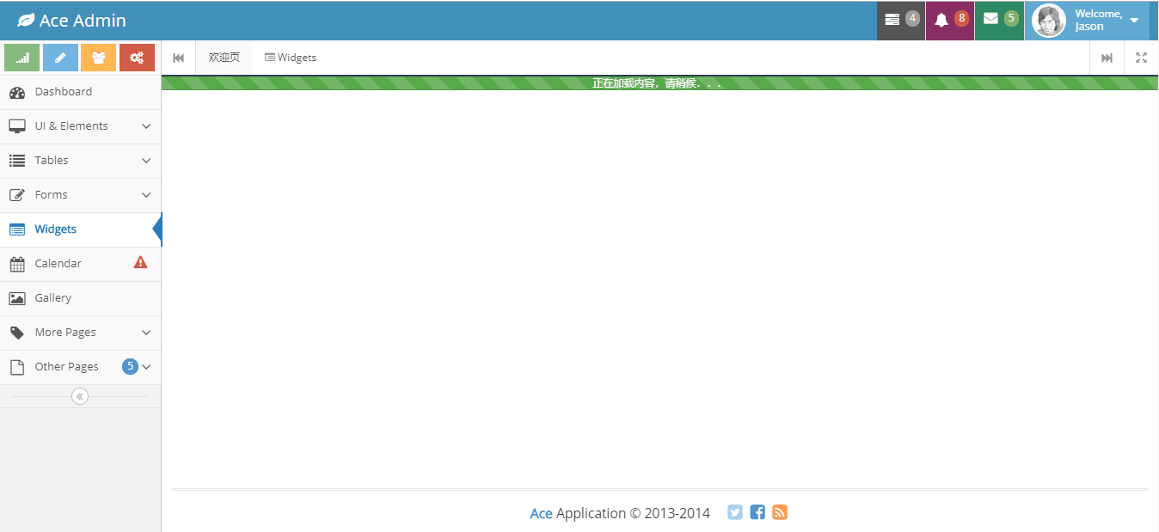Expand the Tables chevron arrow

point(146,161)
